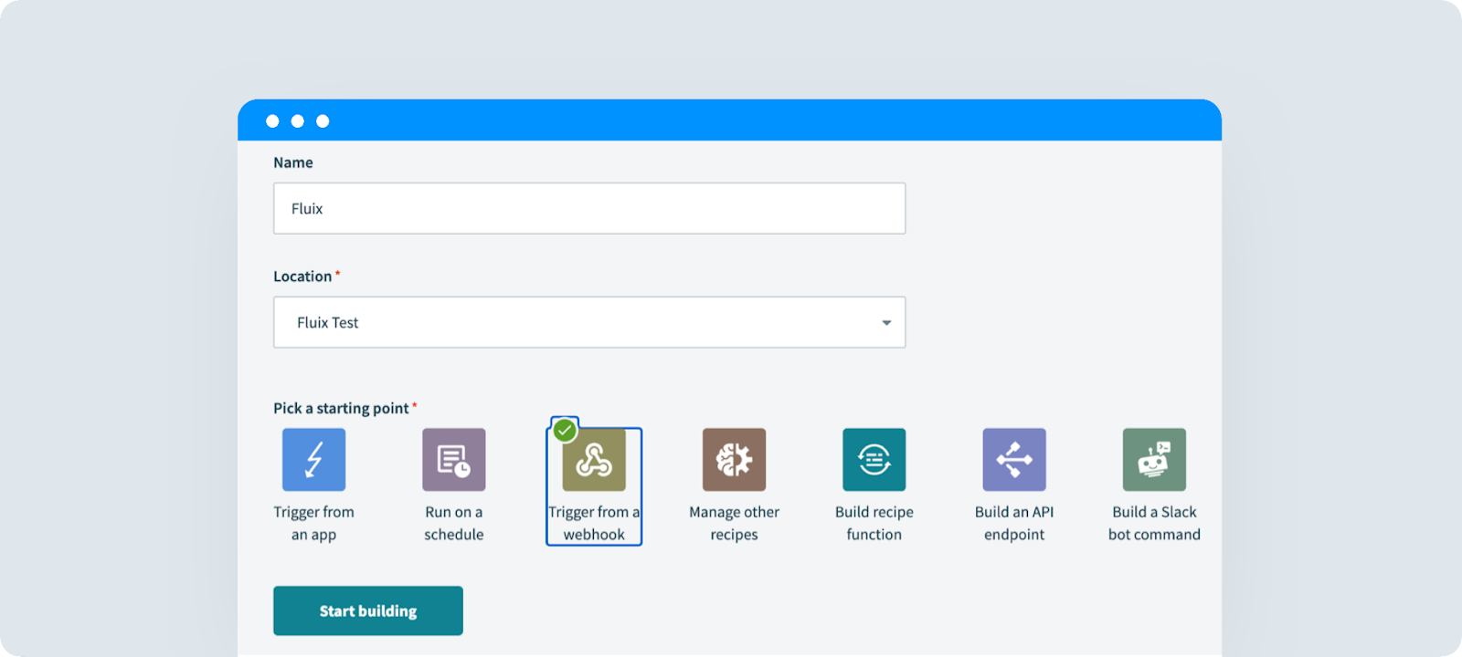
Task: Click the "Trigger from a webhook" label
Action: pos(594,523)
